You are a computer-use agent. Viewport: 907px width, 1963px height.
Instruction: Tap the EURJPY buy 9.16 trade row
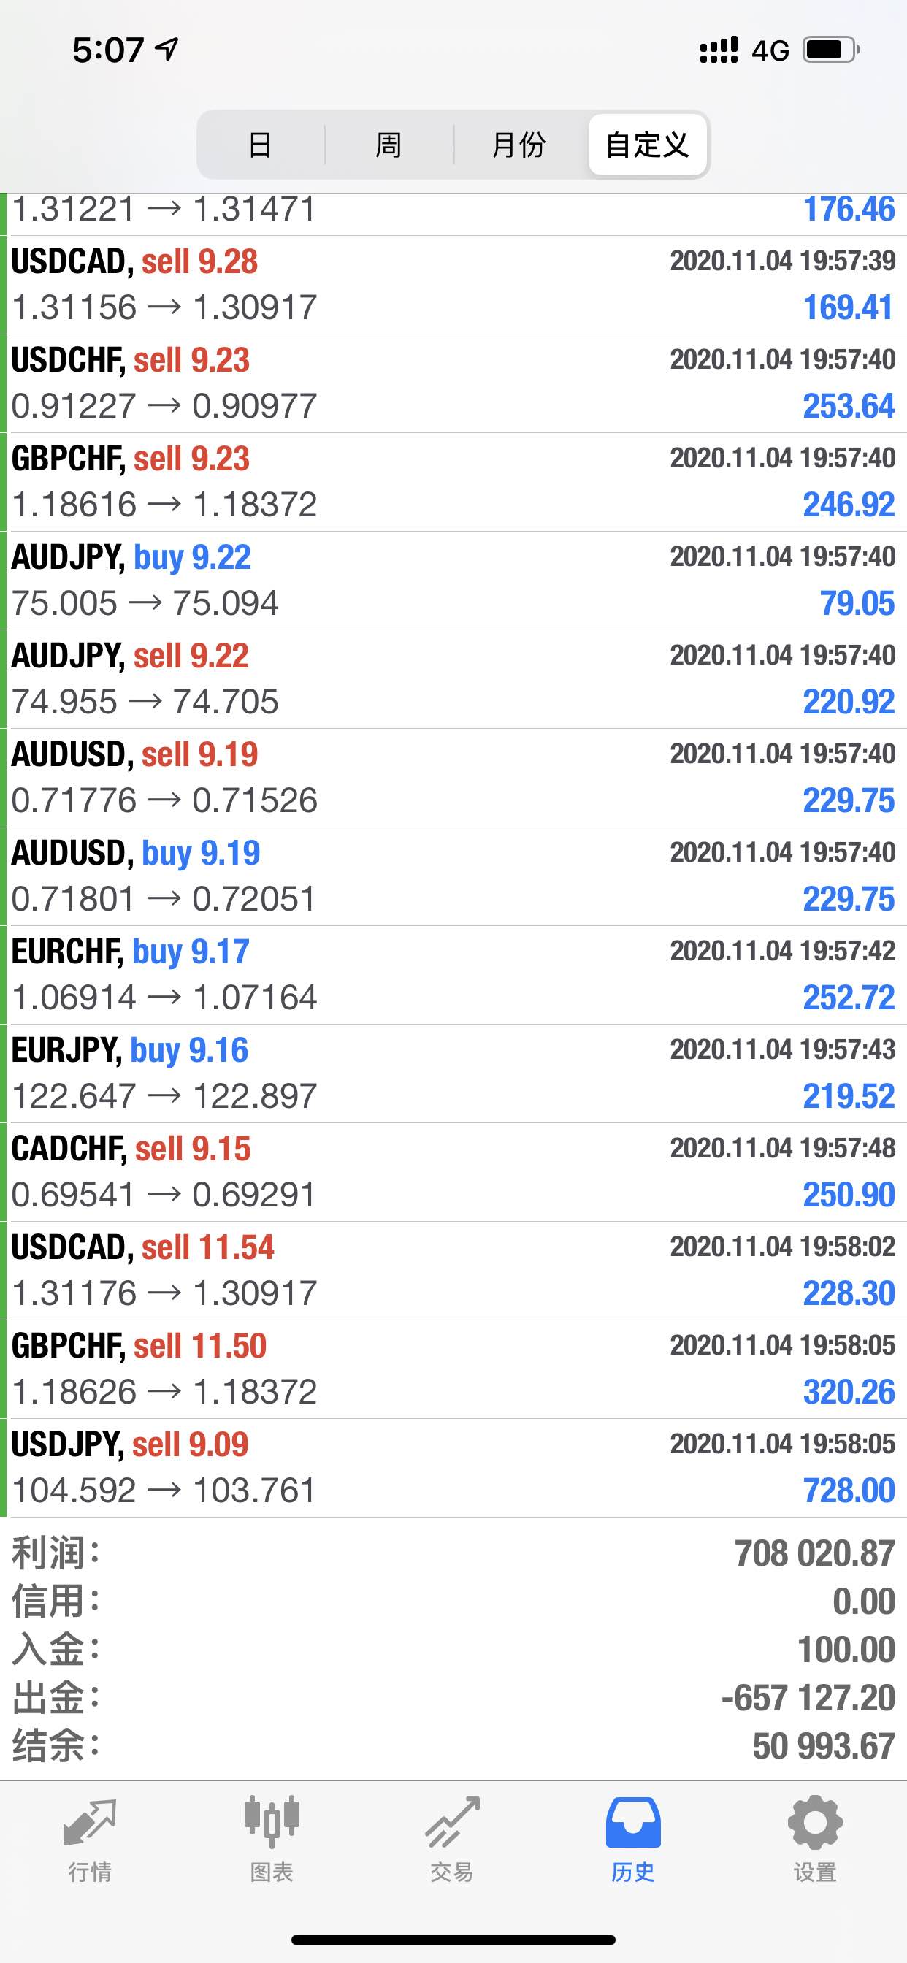point(453,1073)
